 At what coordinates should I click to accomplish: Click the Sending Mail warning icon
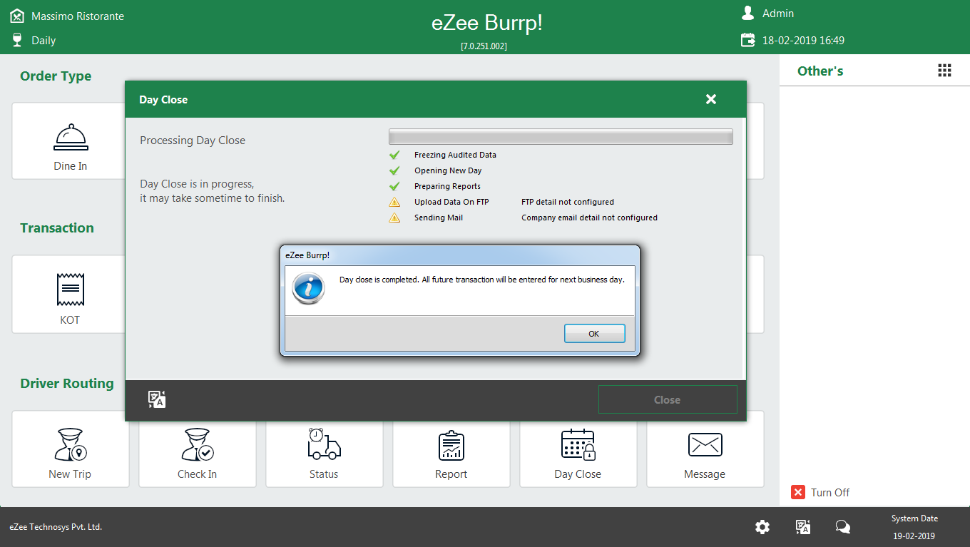coord(394,218)
